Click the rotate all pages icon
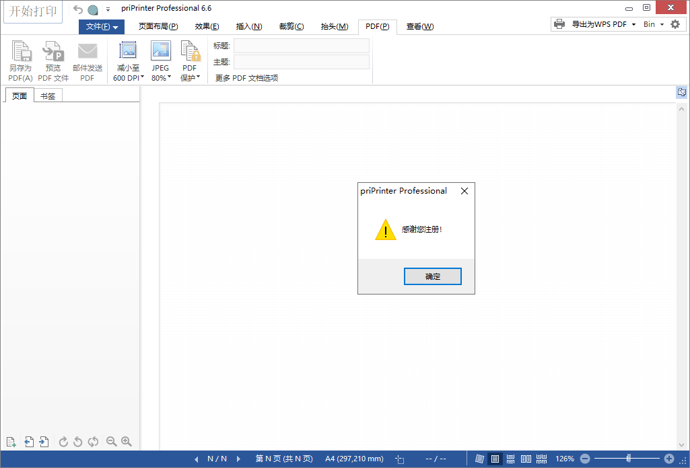This screenshot has height=468, width=690. pos(93,442)
